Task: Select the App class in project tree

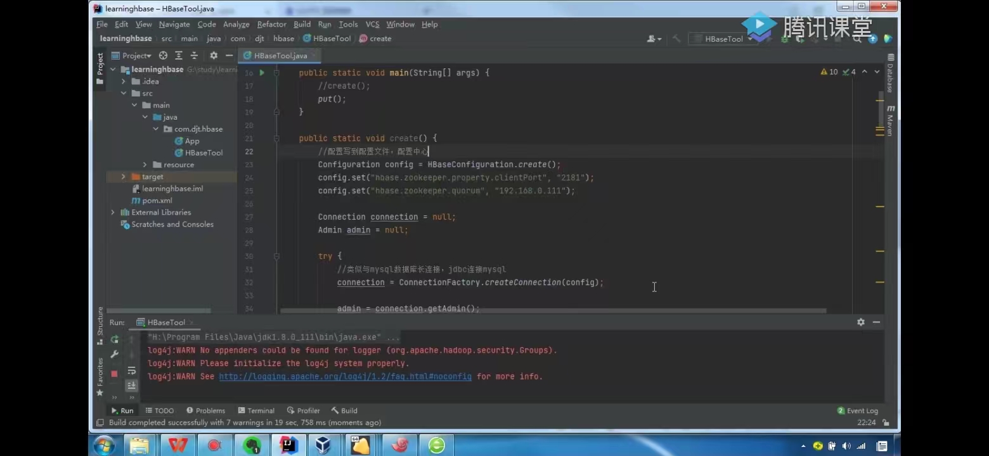Action: click(x=187, y=141)
